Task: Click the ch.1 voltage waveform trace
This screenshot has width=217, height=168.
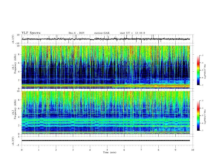Action: pyautogui.click(x=106, y=39)
